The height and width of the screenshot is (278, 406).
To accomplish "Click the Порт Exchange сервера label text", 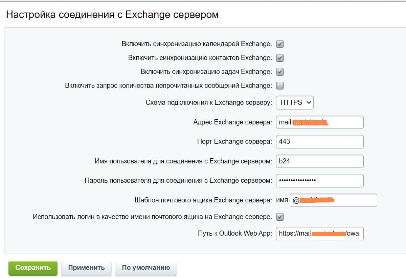I will [234, 142].
